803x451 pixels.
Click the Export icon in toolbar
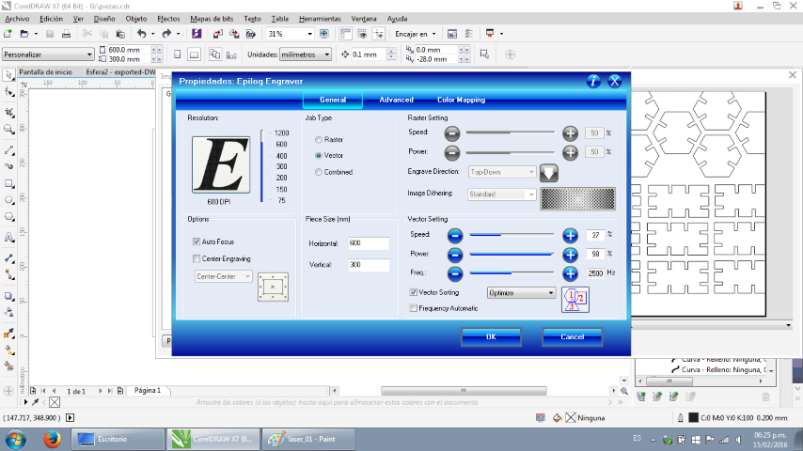pos(234,34)
